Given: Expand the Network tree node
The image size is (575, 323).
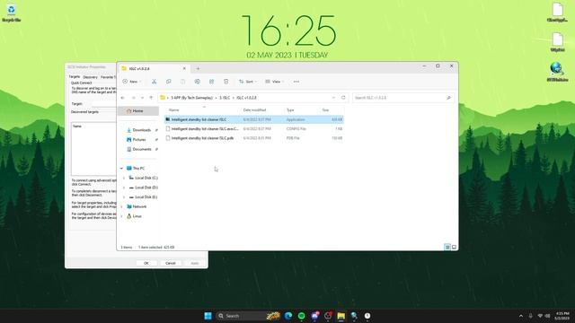Looking at the screenshot, I should click(x=121, y=206).
